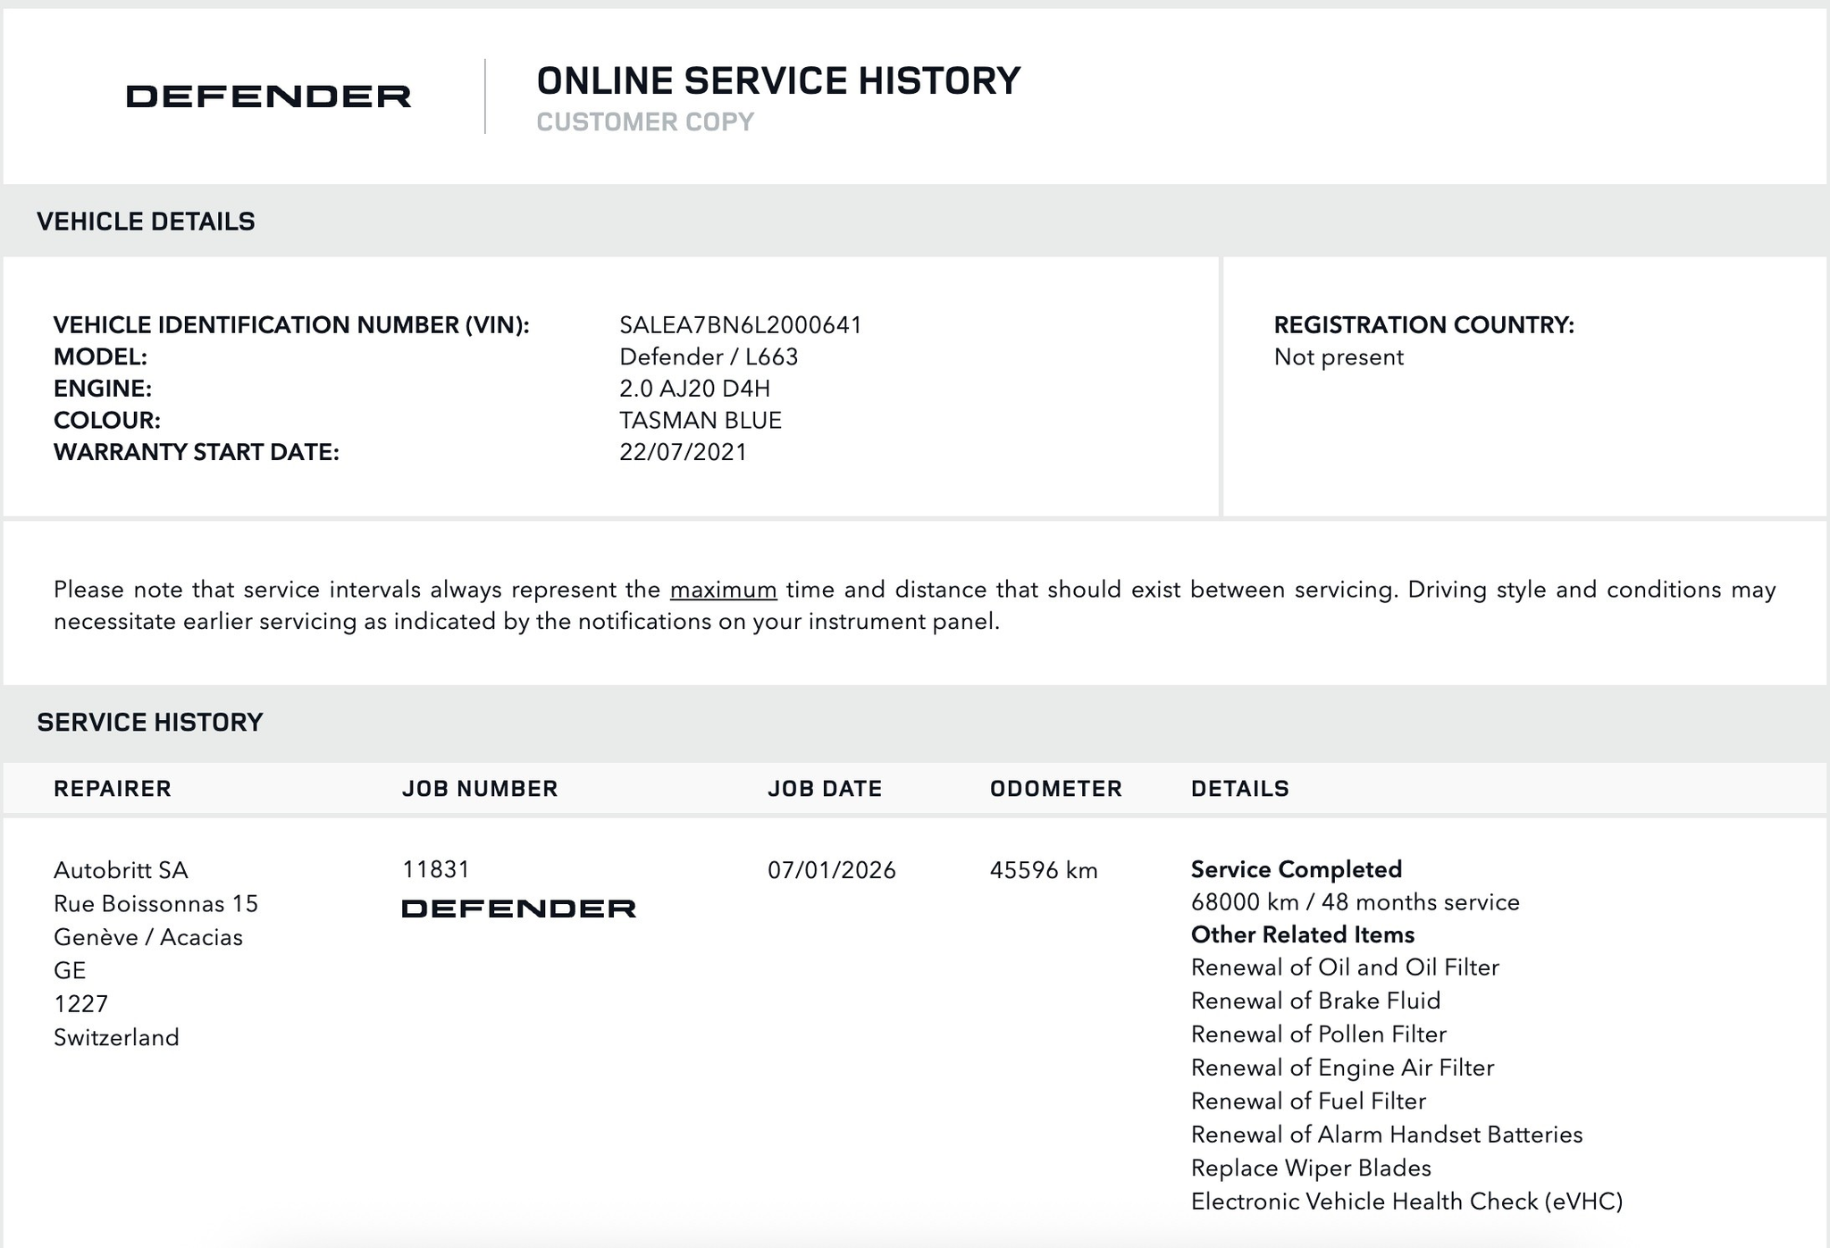Click the job date 07/01/2026
The image size is (1830, 1248).
point(831,870)
